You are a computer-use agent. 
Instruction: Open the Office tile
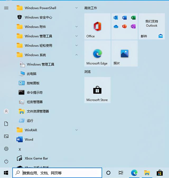coord(97,26)
